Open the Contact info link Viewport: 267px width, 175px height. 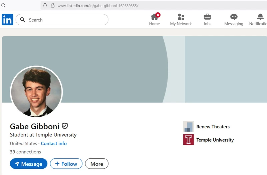click(54, 143)
